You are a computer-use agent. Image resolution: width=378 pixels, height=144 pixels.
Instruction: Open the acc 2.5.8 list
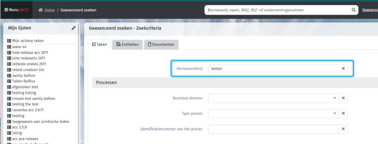tap(20, 127)
